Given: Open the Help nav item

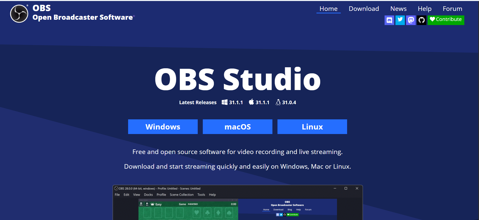Looking at the screenshot, I should tap(425, 9).
